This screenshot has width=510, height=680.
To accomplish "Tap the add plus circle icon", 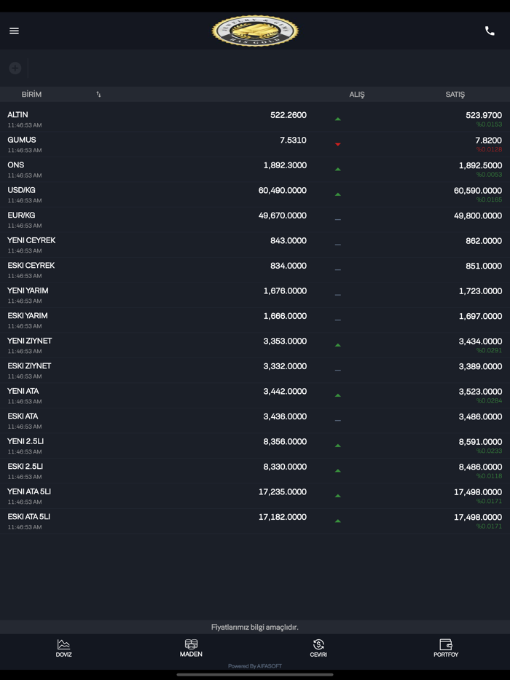I will tap(15, 68).
